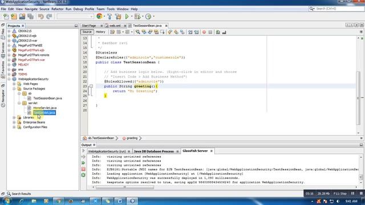Click the Shift Line Right icon
365x205 pixels.
point(196,32)
